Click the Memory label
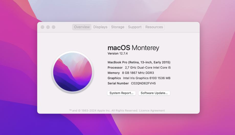Viewport: 235px width, 135px height. click(114, 73)
